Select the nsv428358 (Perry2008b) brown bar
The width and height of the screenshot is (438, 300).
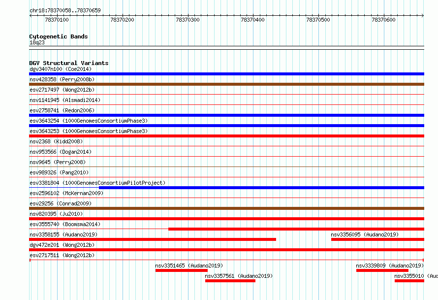click(x=226, y=84)
